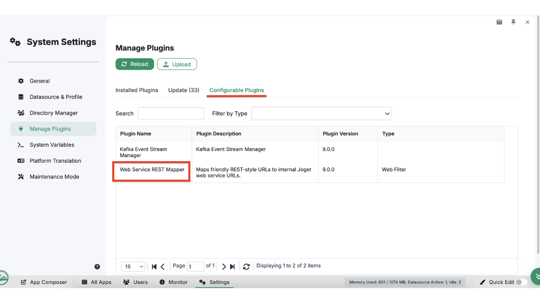Open Users from the bottom bar
This screenshot has height=303, width=540.
point(135,282)
